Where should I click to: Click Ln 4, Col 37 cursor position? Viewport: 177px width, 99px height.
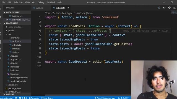(x=123, y=98)
